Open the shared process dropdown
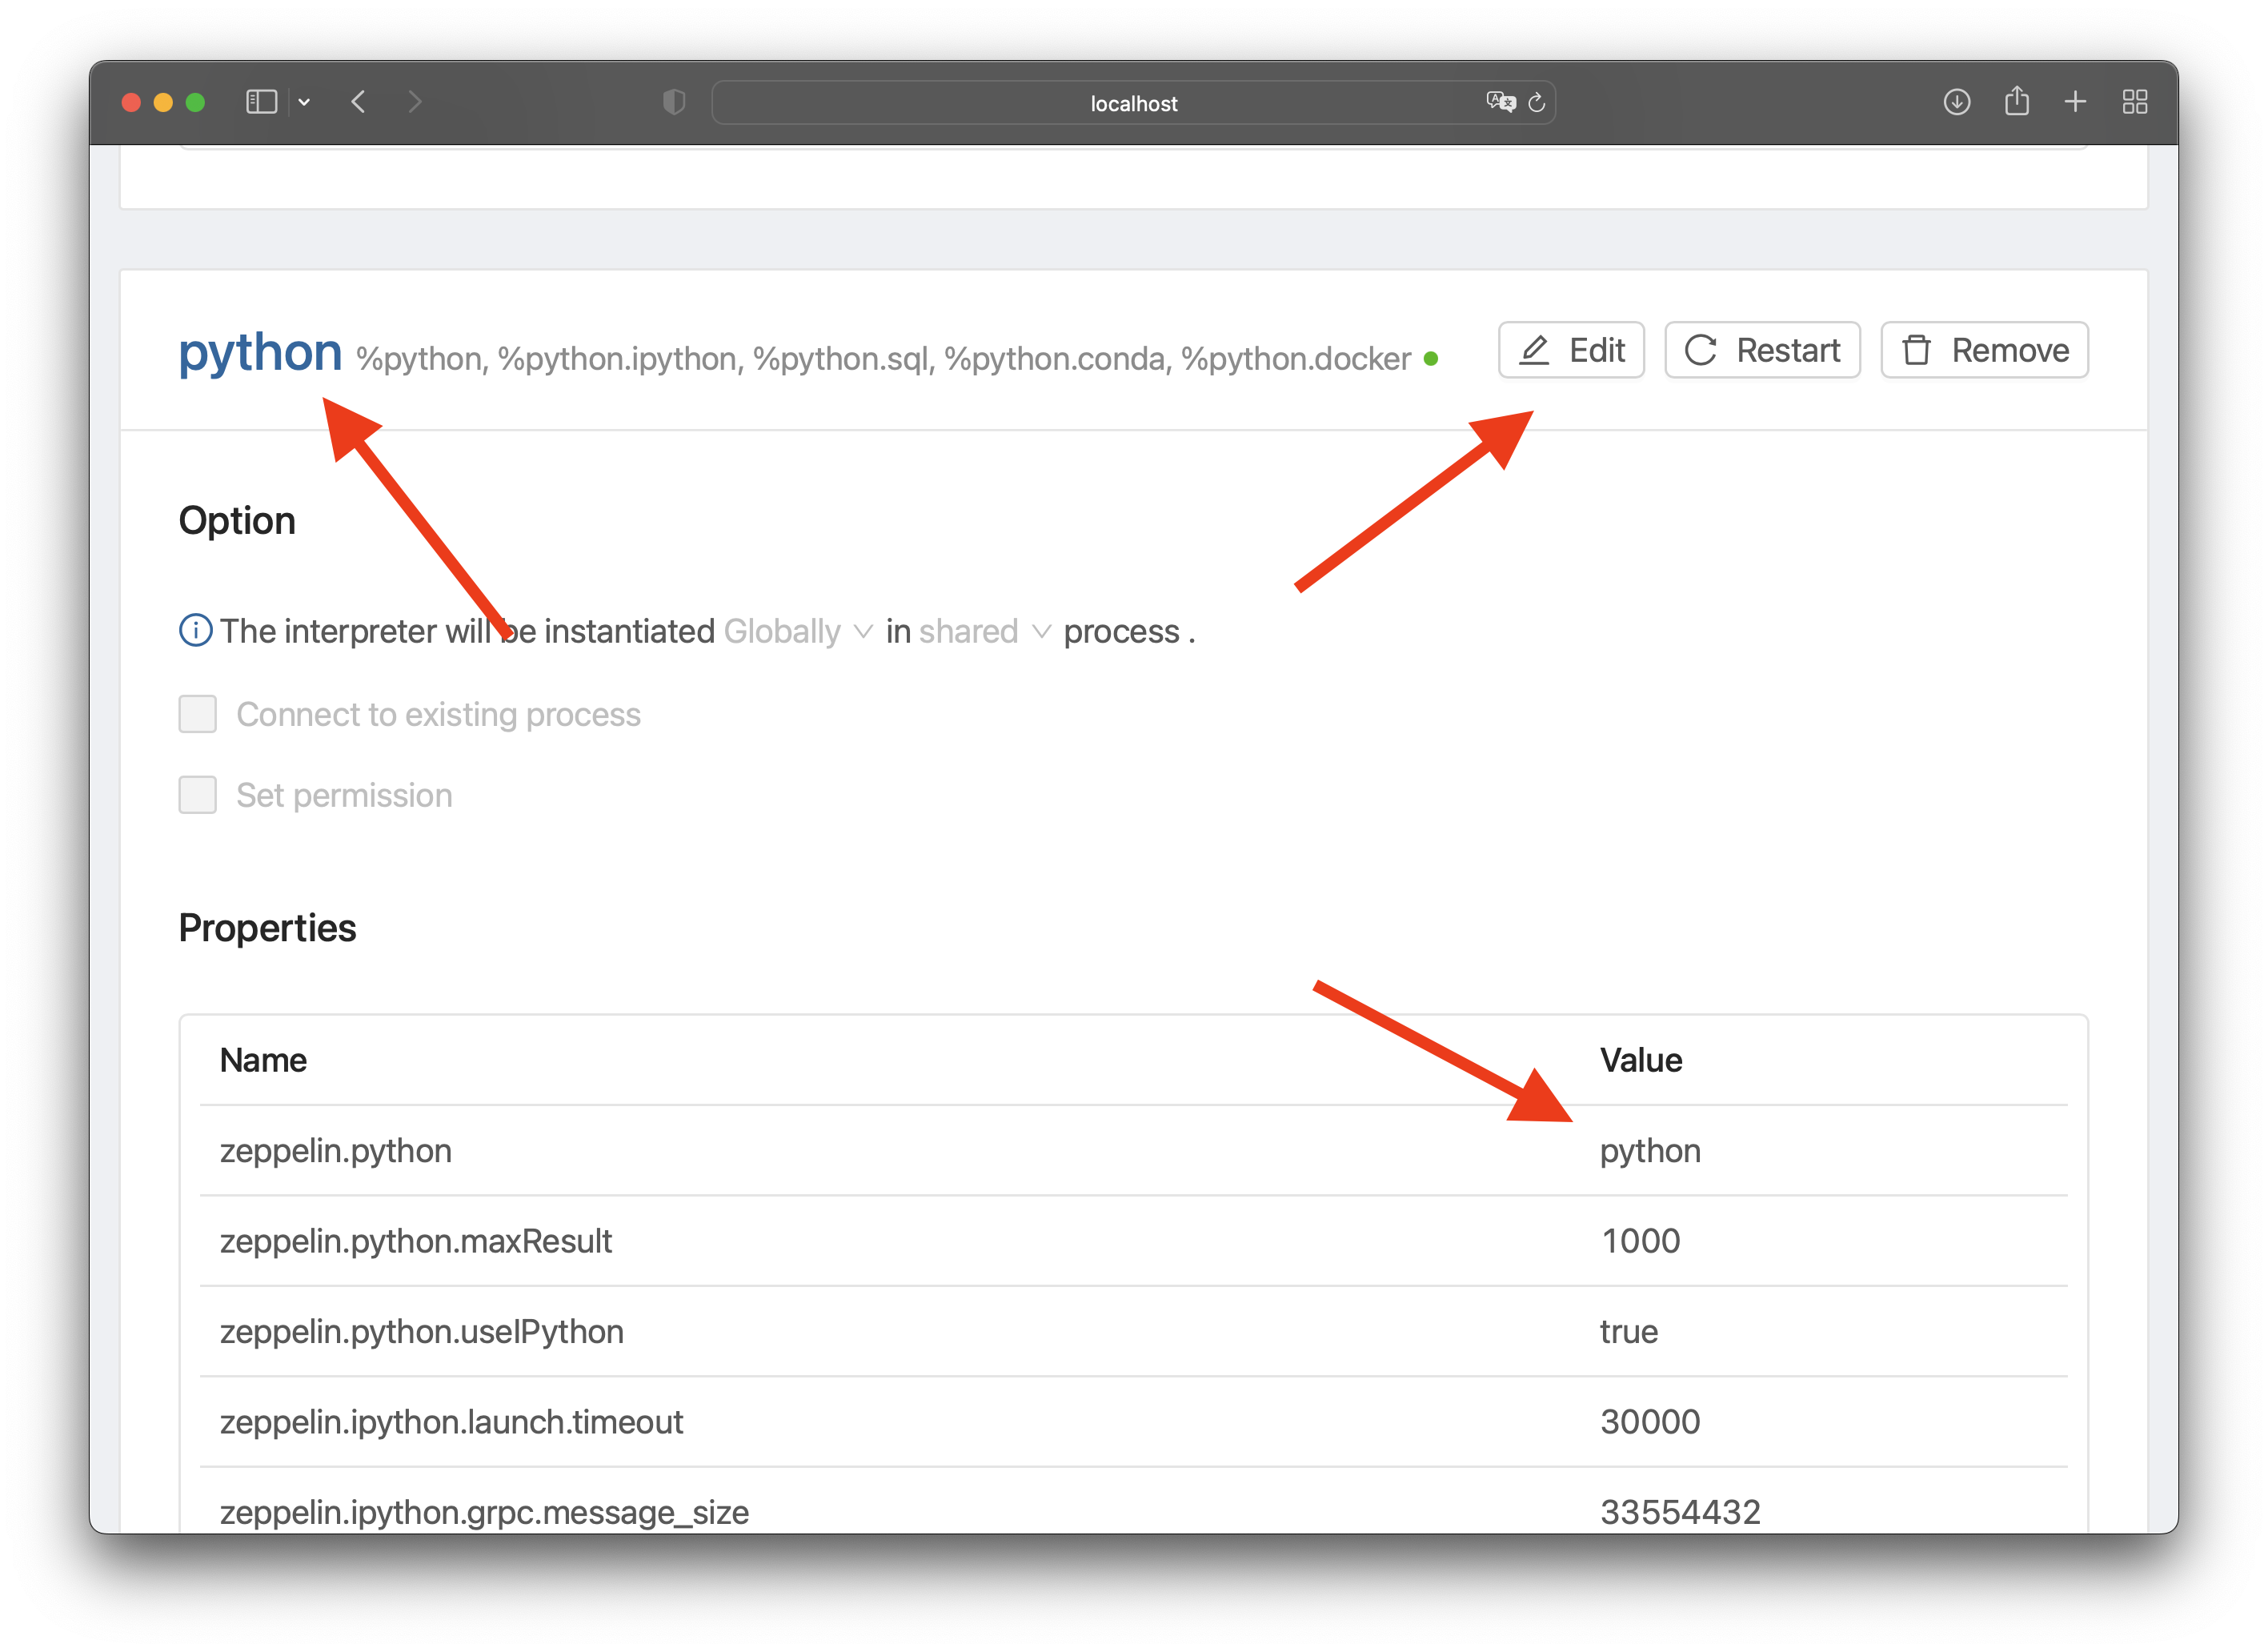The image size is (2268, 1652). (x=984, y=632)
